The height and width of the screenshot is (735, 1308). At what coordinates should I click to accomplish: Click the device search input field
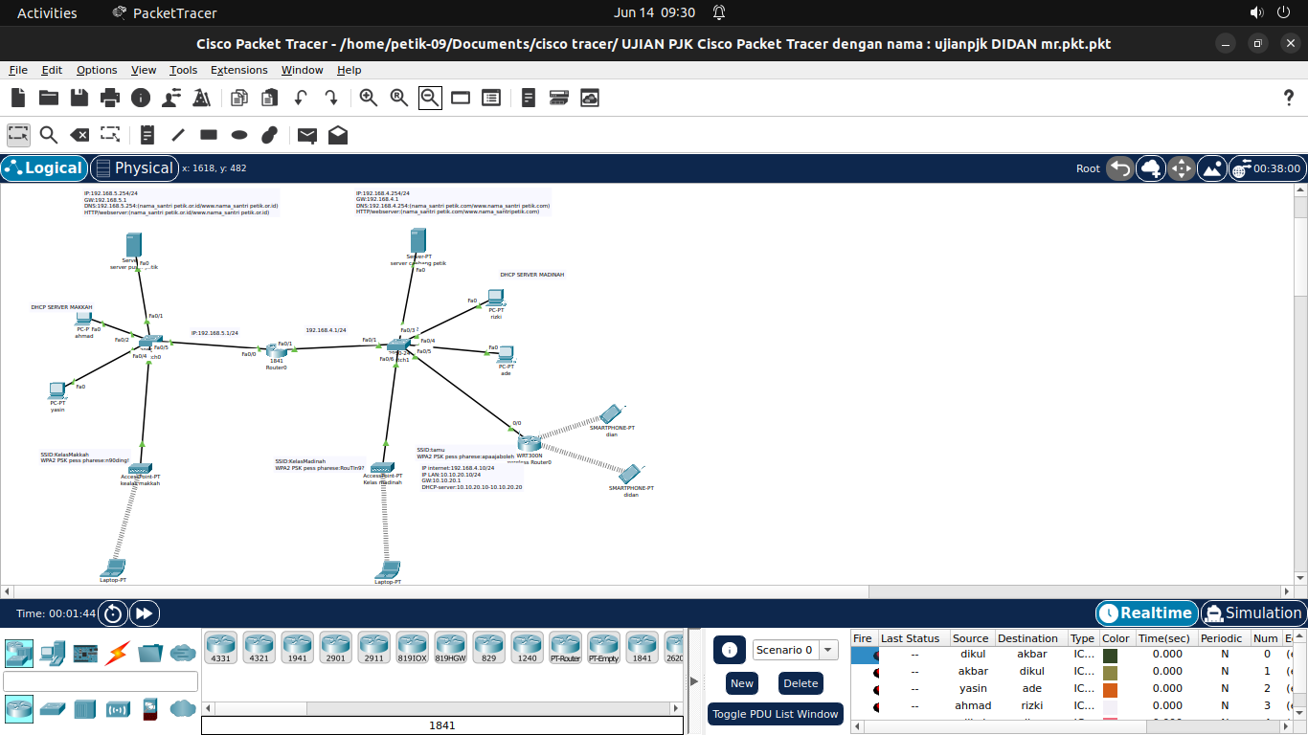[101, 681]
